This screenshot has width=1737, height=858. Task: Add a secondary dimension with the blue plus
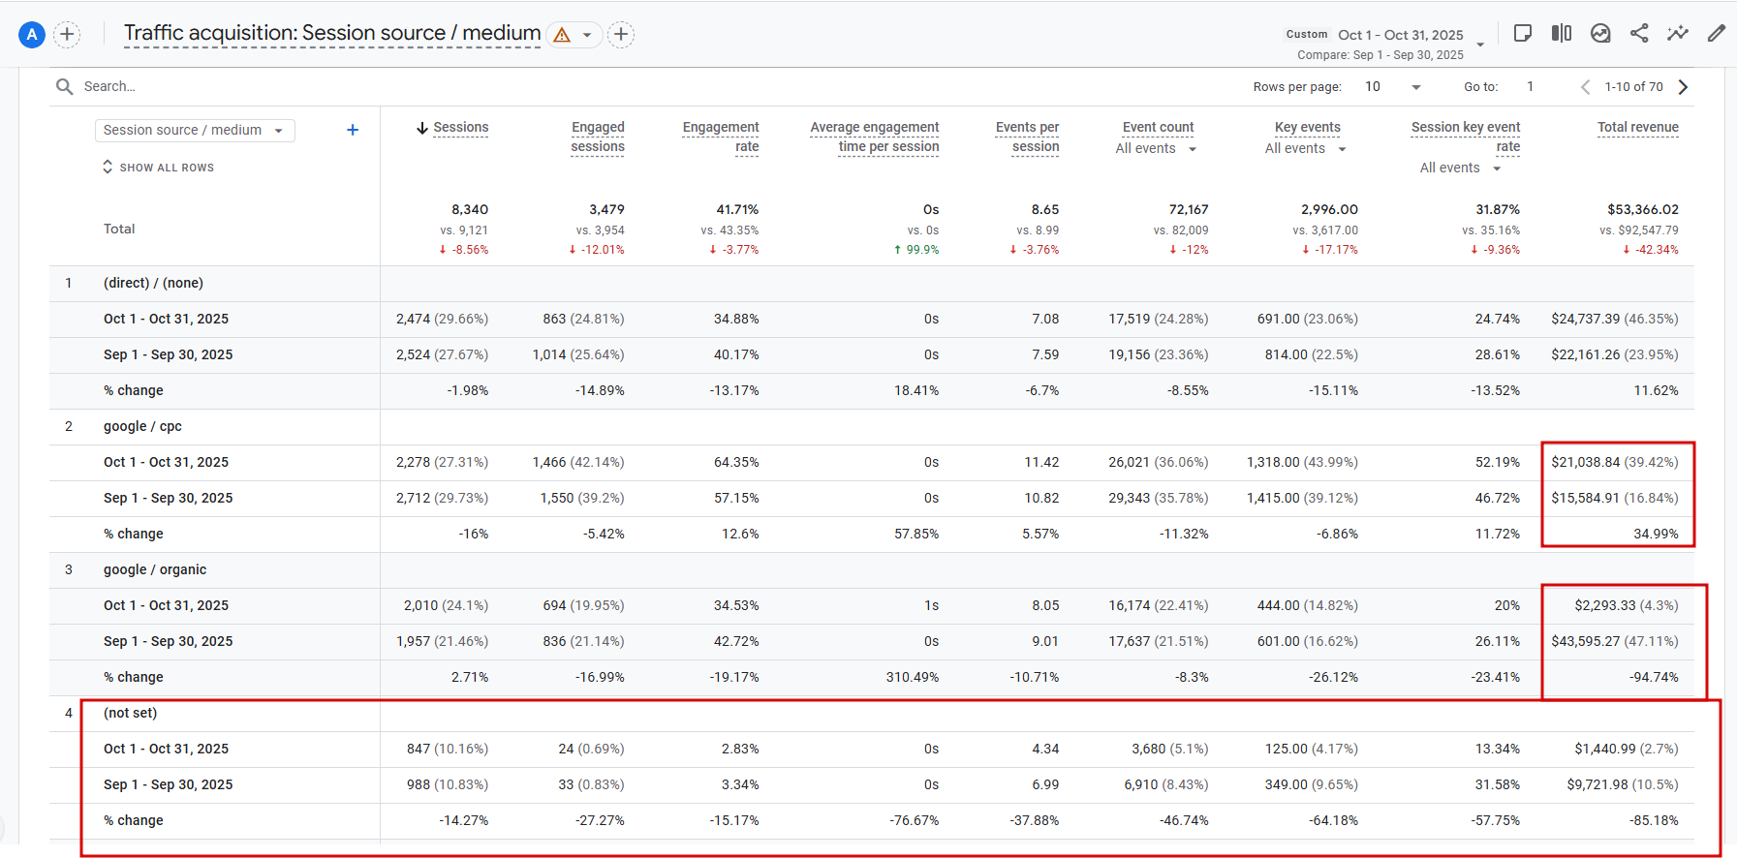coord(353,130)
